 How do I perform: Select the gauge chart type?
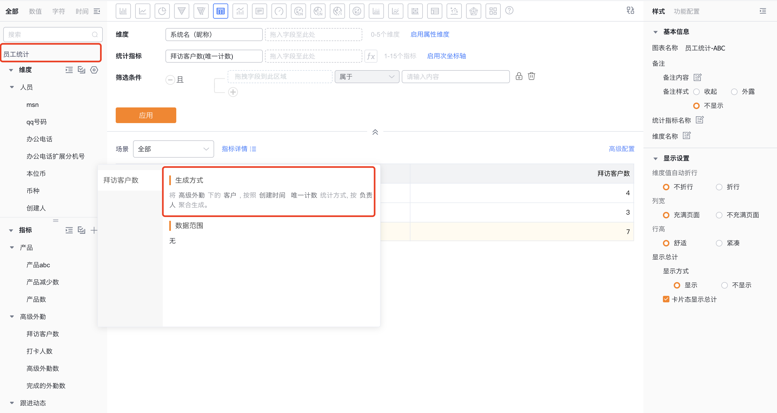[x=279, y=11]
